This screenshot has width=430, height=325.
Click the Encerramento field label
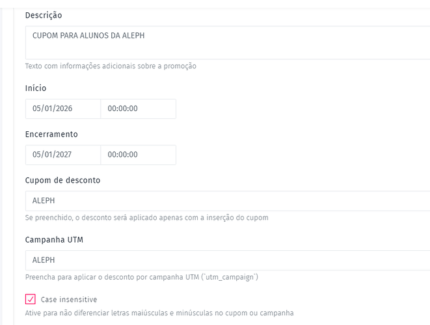(51, 135)
